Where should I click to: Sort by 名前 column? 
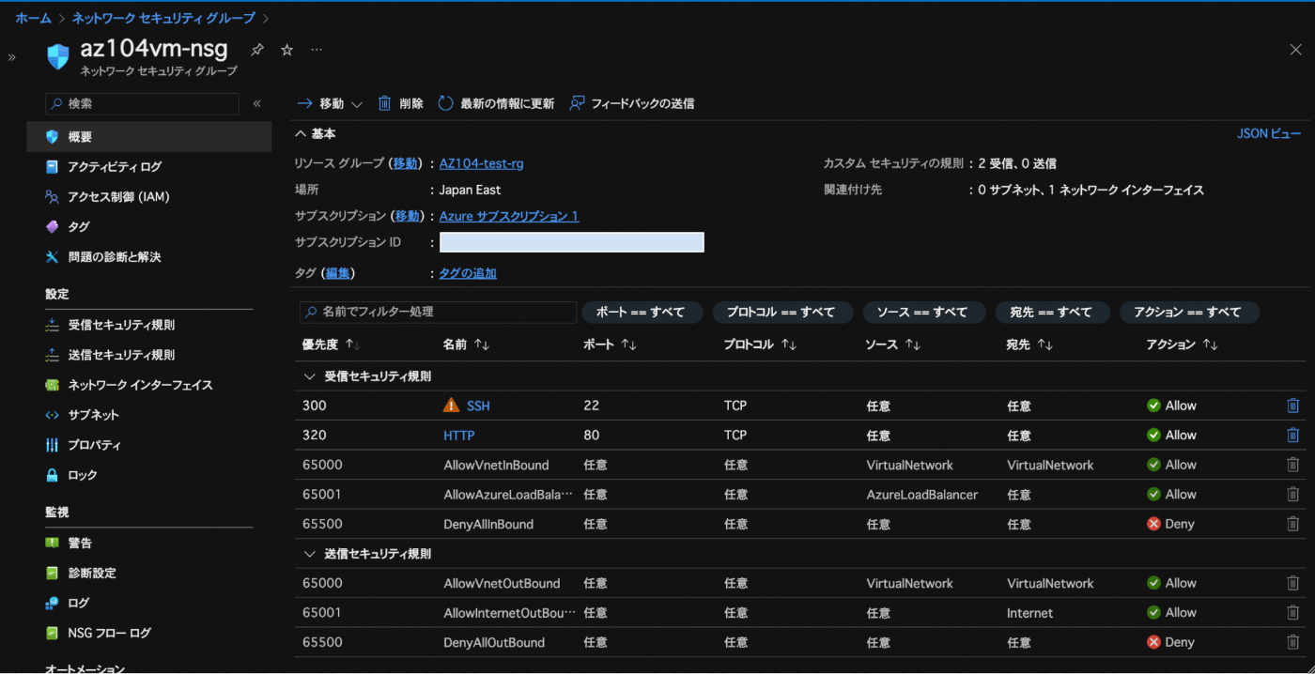coord(466,345)
